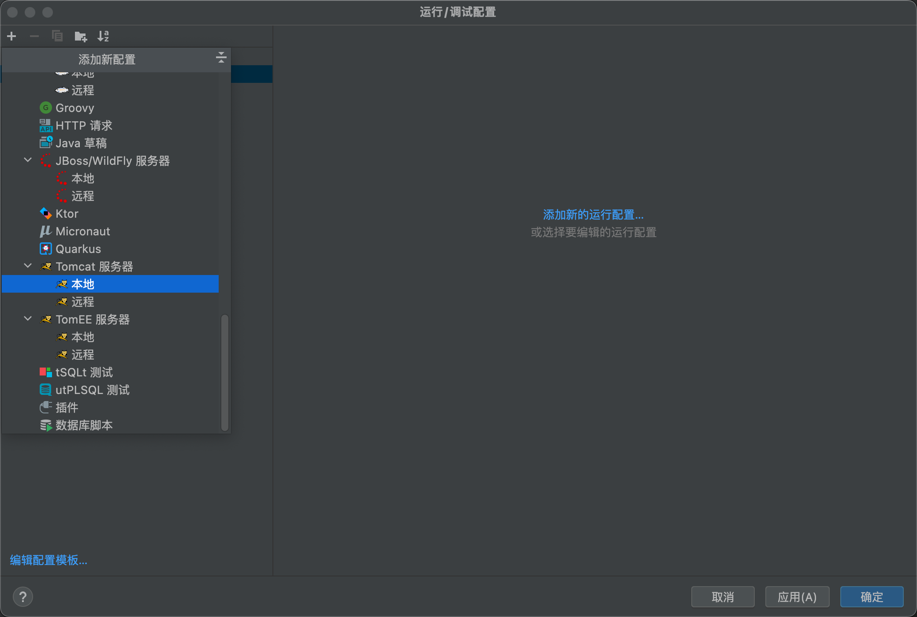Choose the 数据库脚本 configuration type
917x617 pixels.
tap(110, 425)
